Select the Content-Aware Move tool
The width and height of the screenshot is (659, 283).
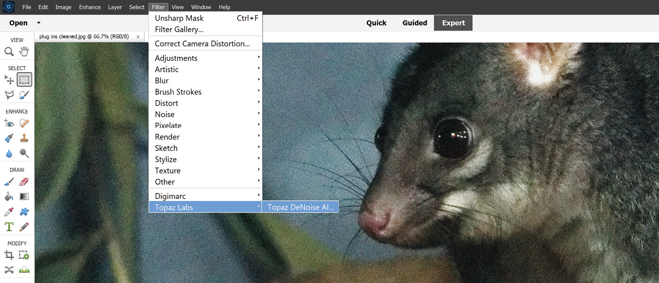(x=9, y=270)
